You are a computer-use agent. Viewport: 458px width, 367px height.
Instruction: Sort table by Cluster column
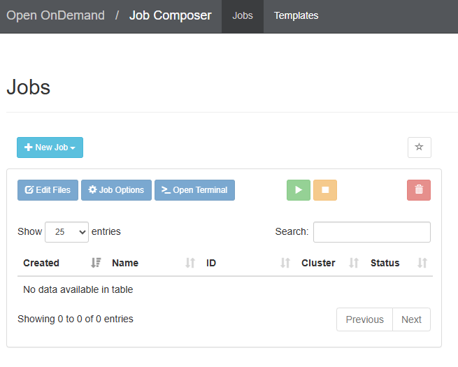click(x=318, y=263)
